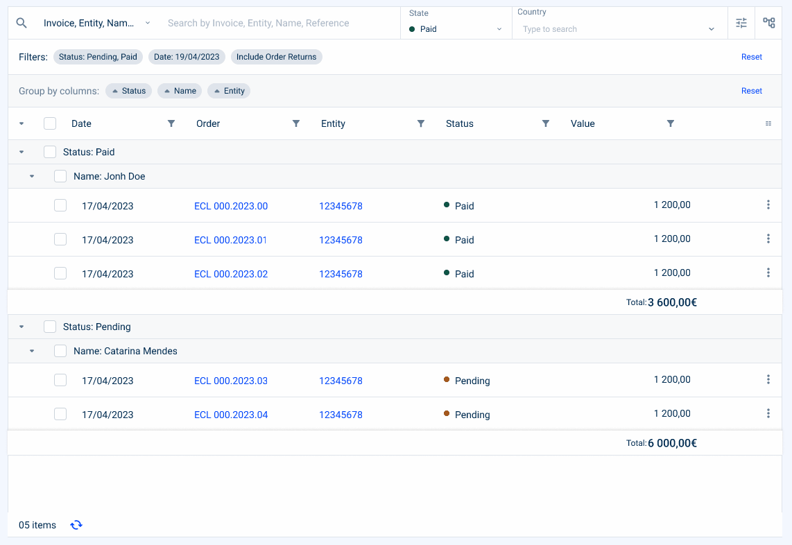
Task: Collapse the Name: Jonh Doe group
Action: coord(32,176)
